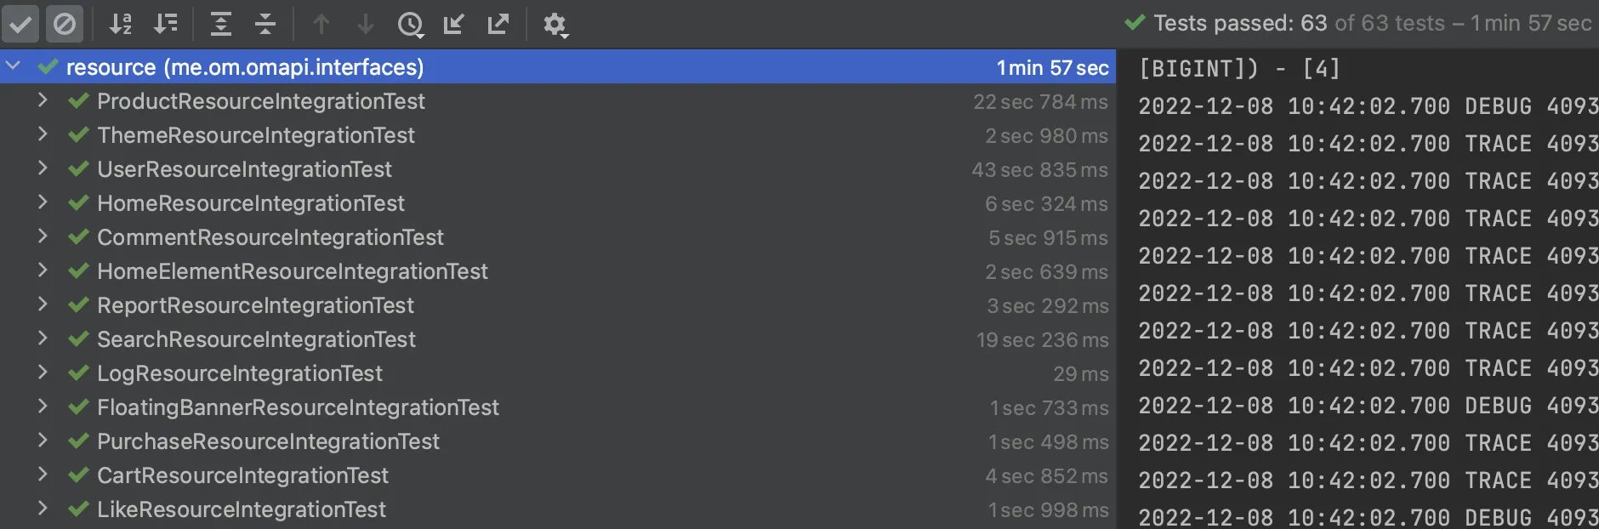The image size is (1599, 529).
Task: Expand SearchResourceIntegrationTest node
Action: [x=43, y=338]
